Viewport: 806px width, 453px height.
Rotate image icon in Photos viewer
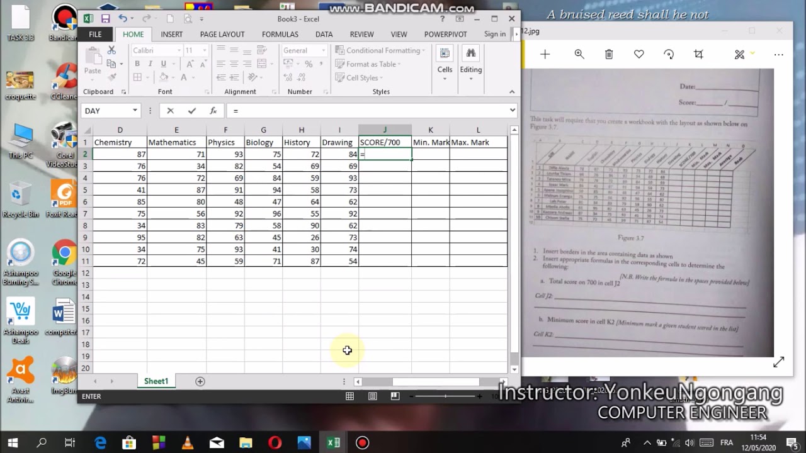[x=669, y=55]
